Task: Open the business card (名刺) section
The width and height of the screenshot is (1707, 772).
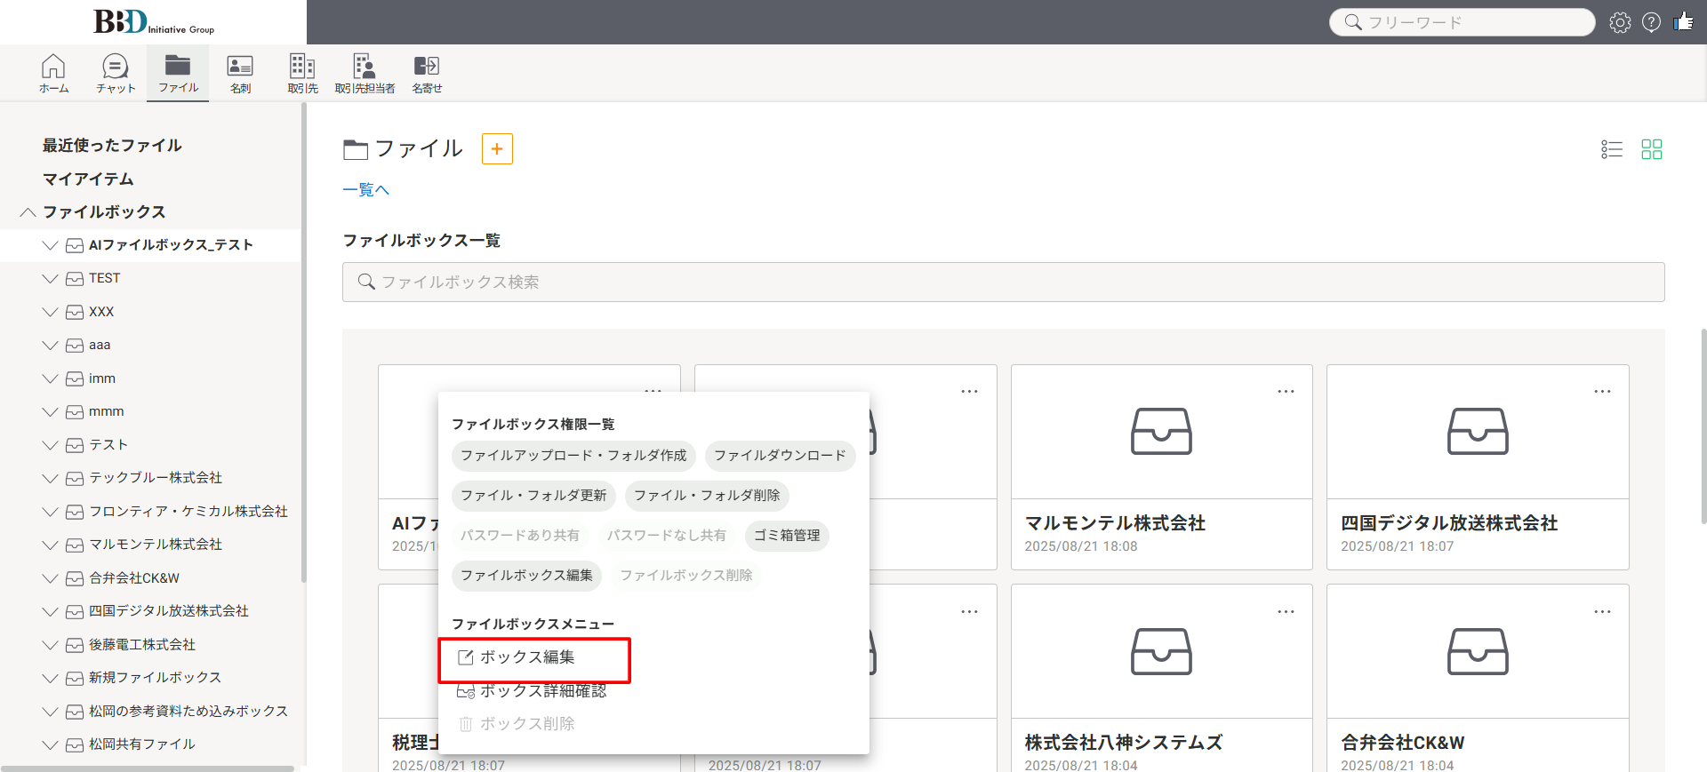Action: 240,73
